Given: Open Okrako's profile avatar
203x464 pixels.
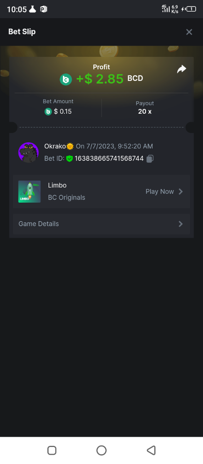Looking at the screenshot, I should click(29, 152).
